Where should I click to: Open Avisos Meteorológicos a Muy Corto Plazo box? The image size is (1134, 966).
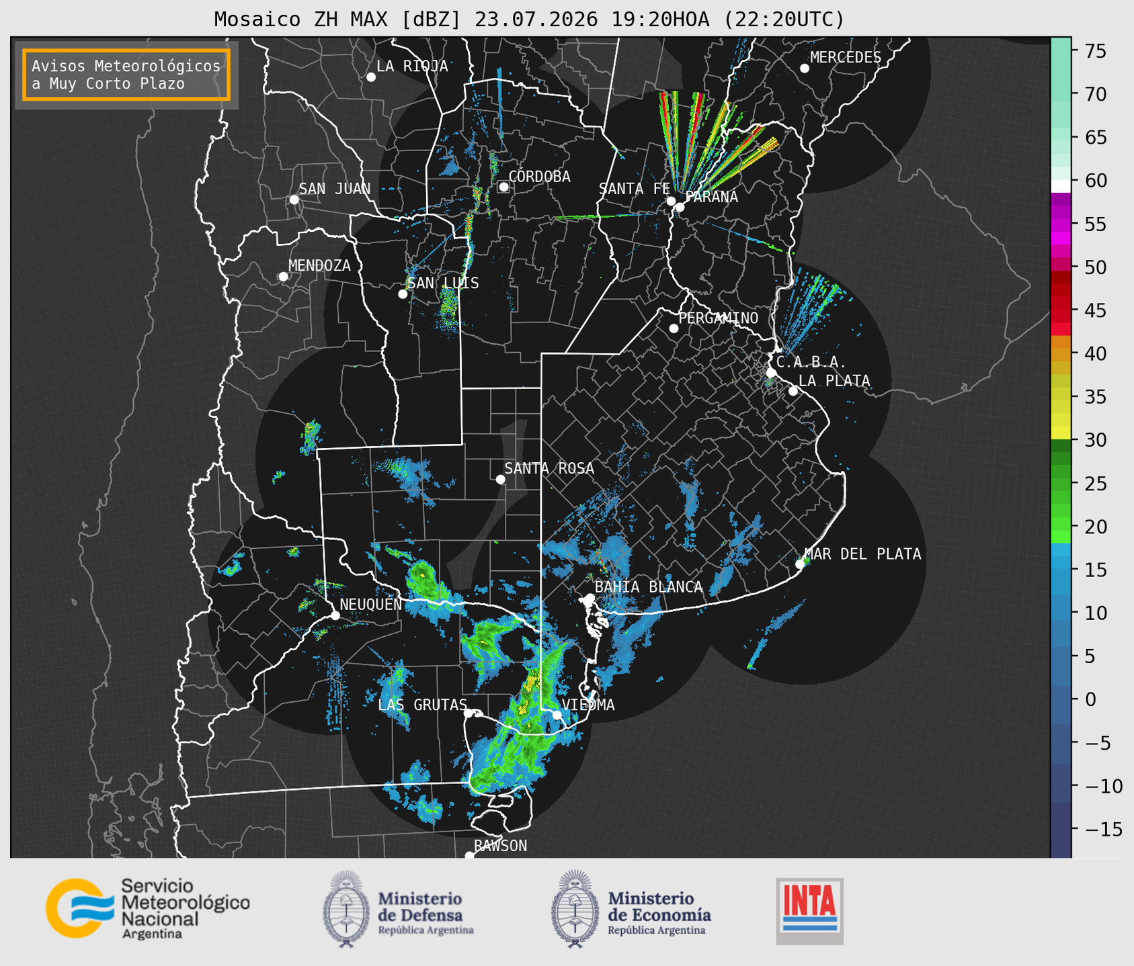point(126,75)
